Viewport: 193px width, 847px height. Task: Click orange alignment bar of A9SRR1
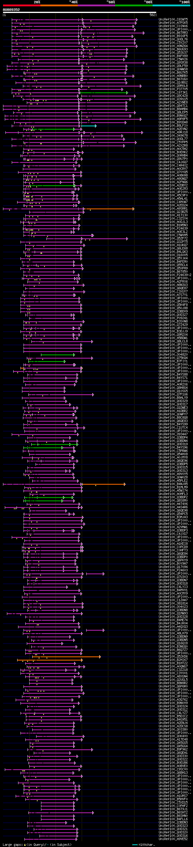(109, 209)
